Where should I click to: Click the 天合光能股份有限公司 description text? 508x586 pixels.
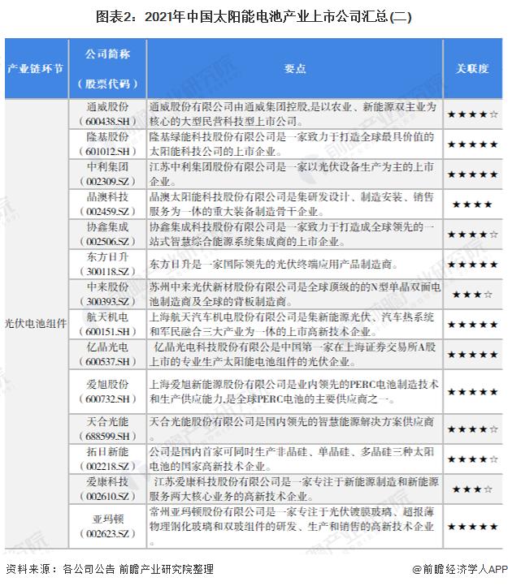click(x=292, y=429)
